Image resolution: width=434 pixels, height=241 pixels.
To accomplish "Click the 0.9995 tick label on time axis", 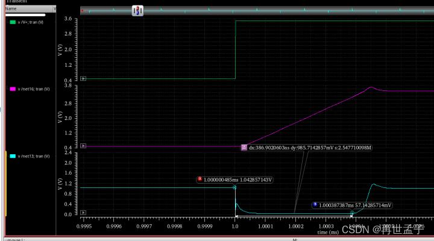I will click(84, 227).
